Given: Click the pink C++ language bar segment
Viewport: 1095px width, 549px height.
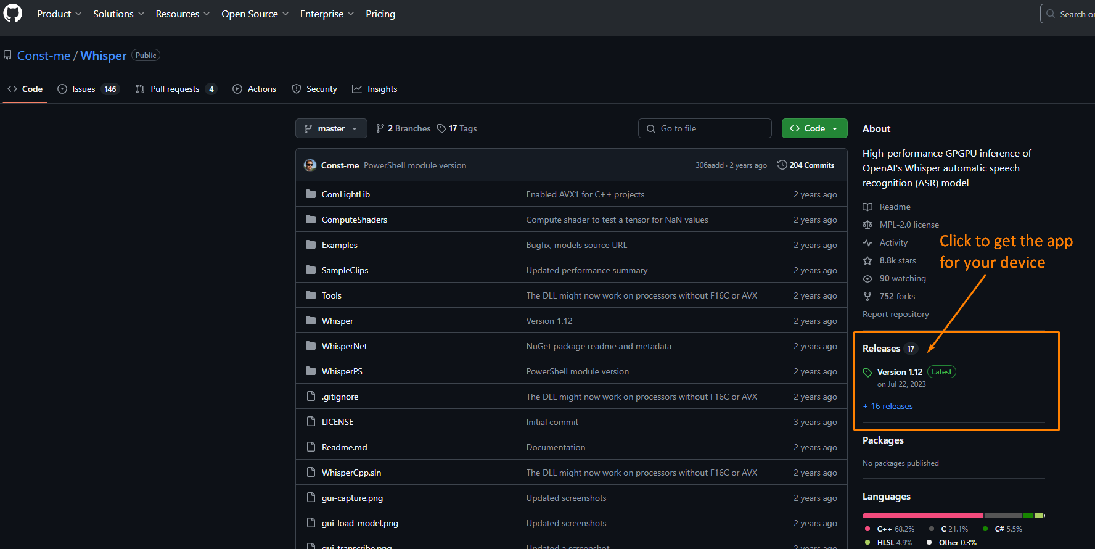Looking at the screenshot, I should click(922, 515).
